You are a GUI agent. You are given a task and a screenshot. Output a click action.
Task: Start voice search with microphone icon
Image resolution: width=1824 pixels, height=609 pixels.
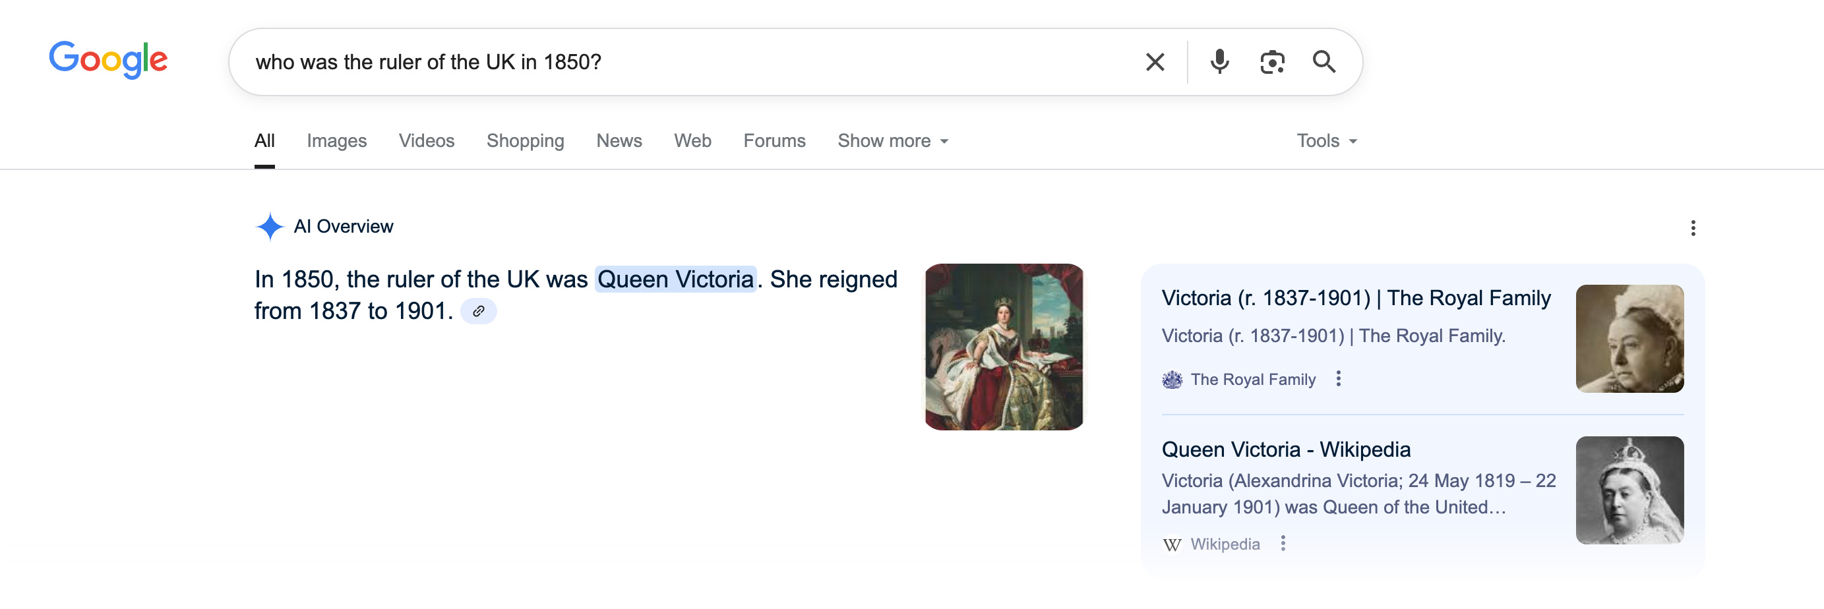point(1219,62)
